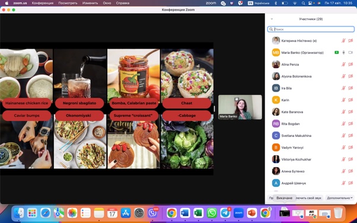Open the Конференция menu

tap(43, 3)
